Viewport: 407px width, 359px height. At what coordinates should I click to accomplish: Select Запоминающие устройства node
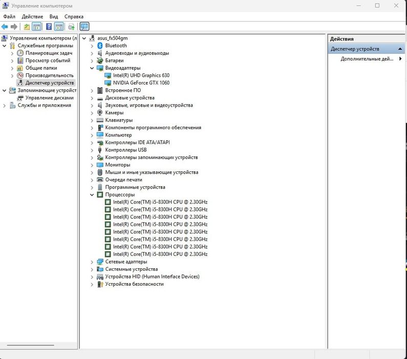[x=47, y=90]
